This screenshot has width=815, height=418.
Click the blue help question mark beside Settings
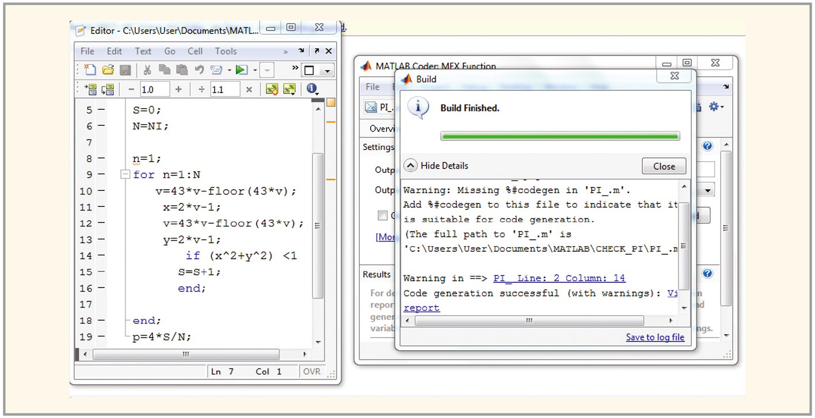tap(707, 146)
